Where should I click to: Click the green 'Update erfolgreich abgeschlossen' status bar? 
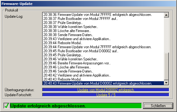[76, 106]
